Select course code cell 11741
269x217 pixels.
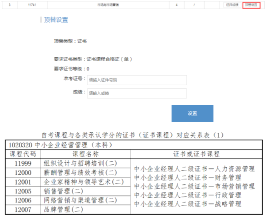coord(32,5)
